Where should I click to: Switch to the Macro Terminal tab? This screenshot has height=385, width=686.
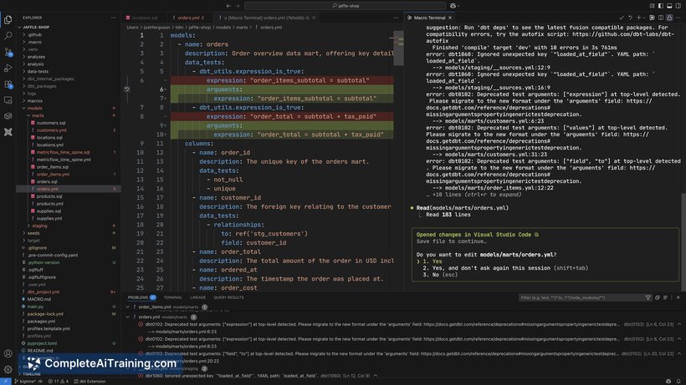(429, 18)
